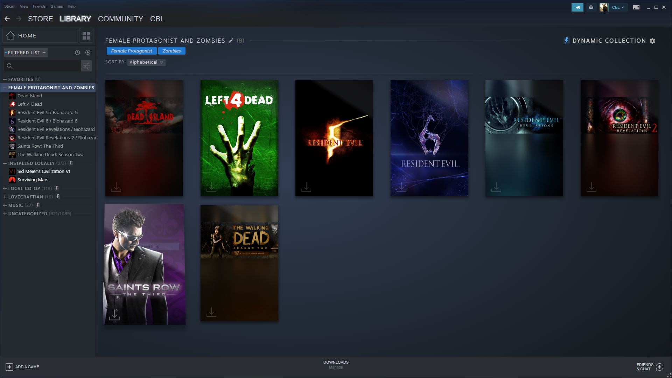This screenshot has height=378, width=672.
Task: Toggle the Zombies tag filter
Action: [171, 51]
